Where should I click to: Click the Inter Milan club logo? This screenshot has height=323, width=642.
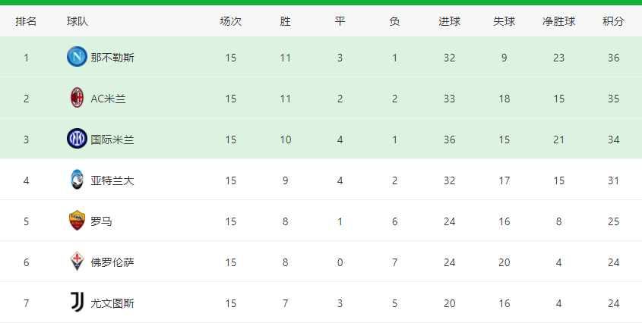(77, 139)
